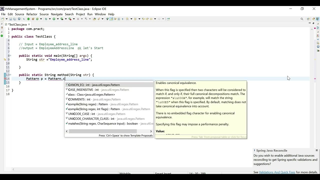
Task: Collapse the main method fold at line 8
Action: tap(10, 55)
